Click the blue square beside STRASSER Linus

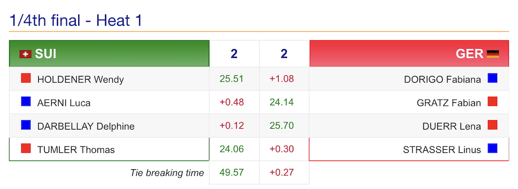[x=493, y=149]
